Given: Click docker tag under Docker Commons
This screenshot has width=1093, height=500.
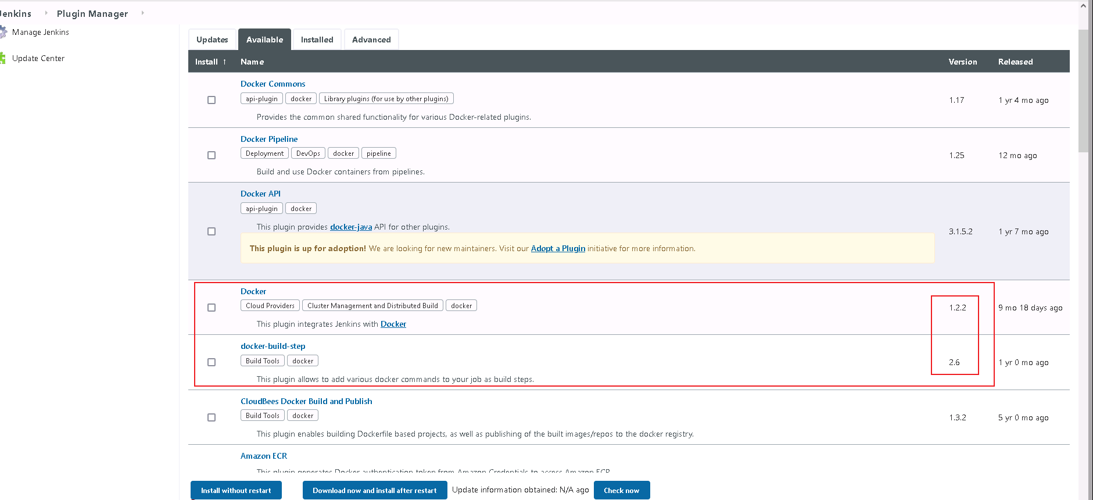Looking at the screenshot, I should pos(301,99).
